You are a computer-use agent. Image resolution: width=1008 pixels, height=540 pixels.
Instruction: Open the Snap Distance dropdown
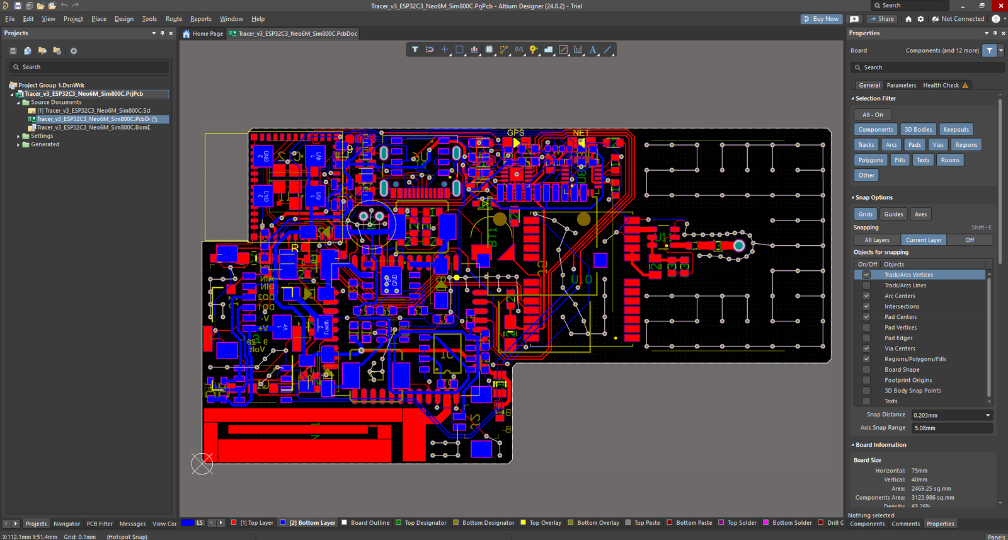point(987,415)
